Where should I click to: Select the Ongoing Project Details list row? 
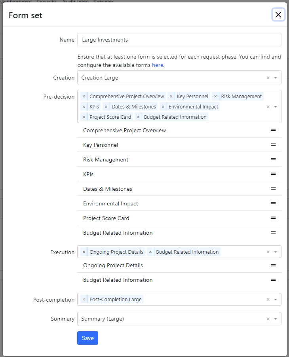click(x=179, y=265)
